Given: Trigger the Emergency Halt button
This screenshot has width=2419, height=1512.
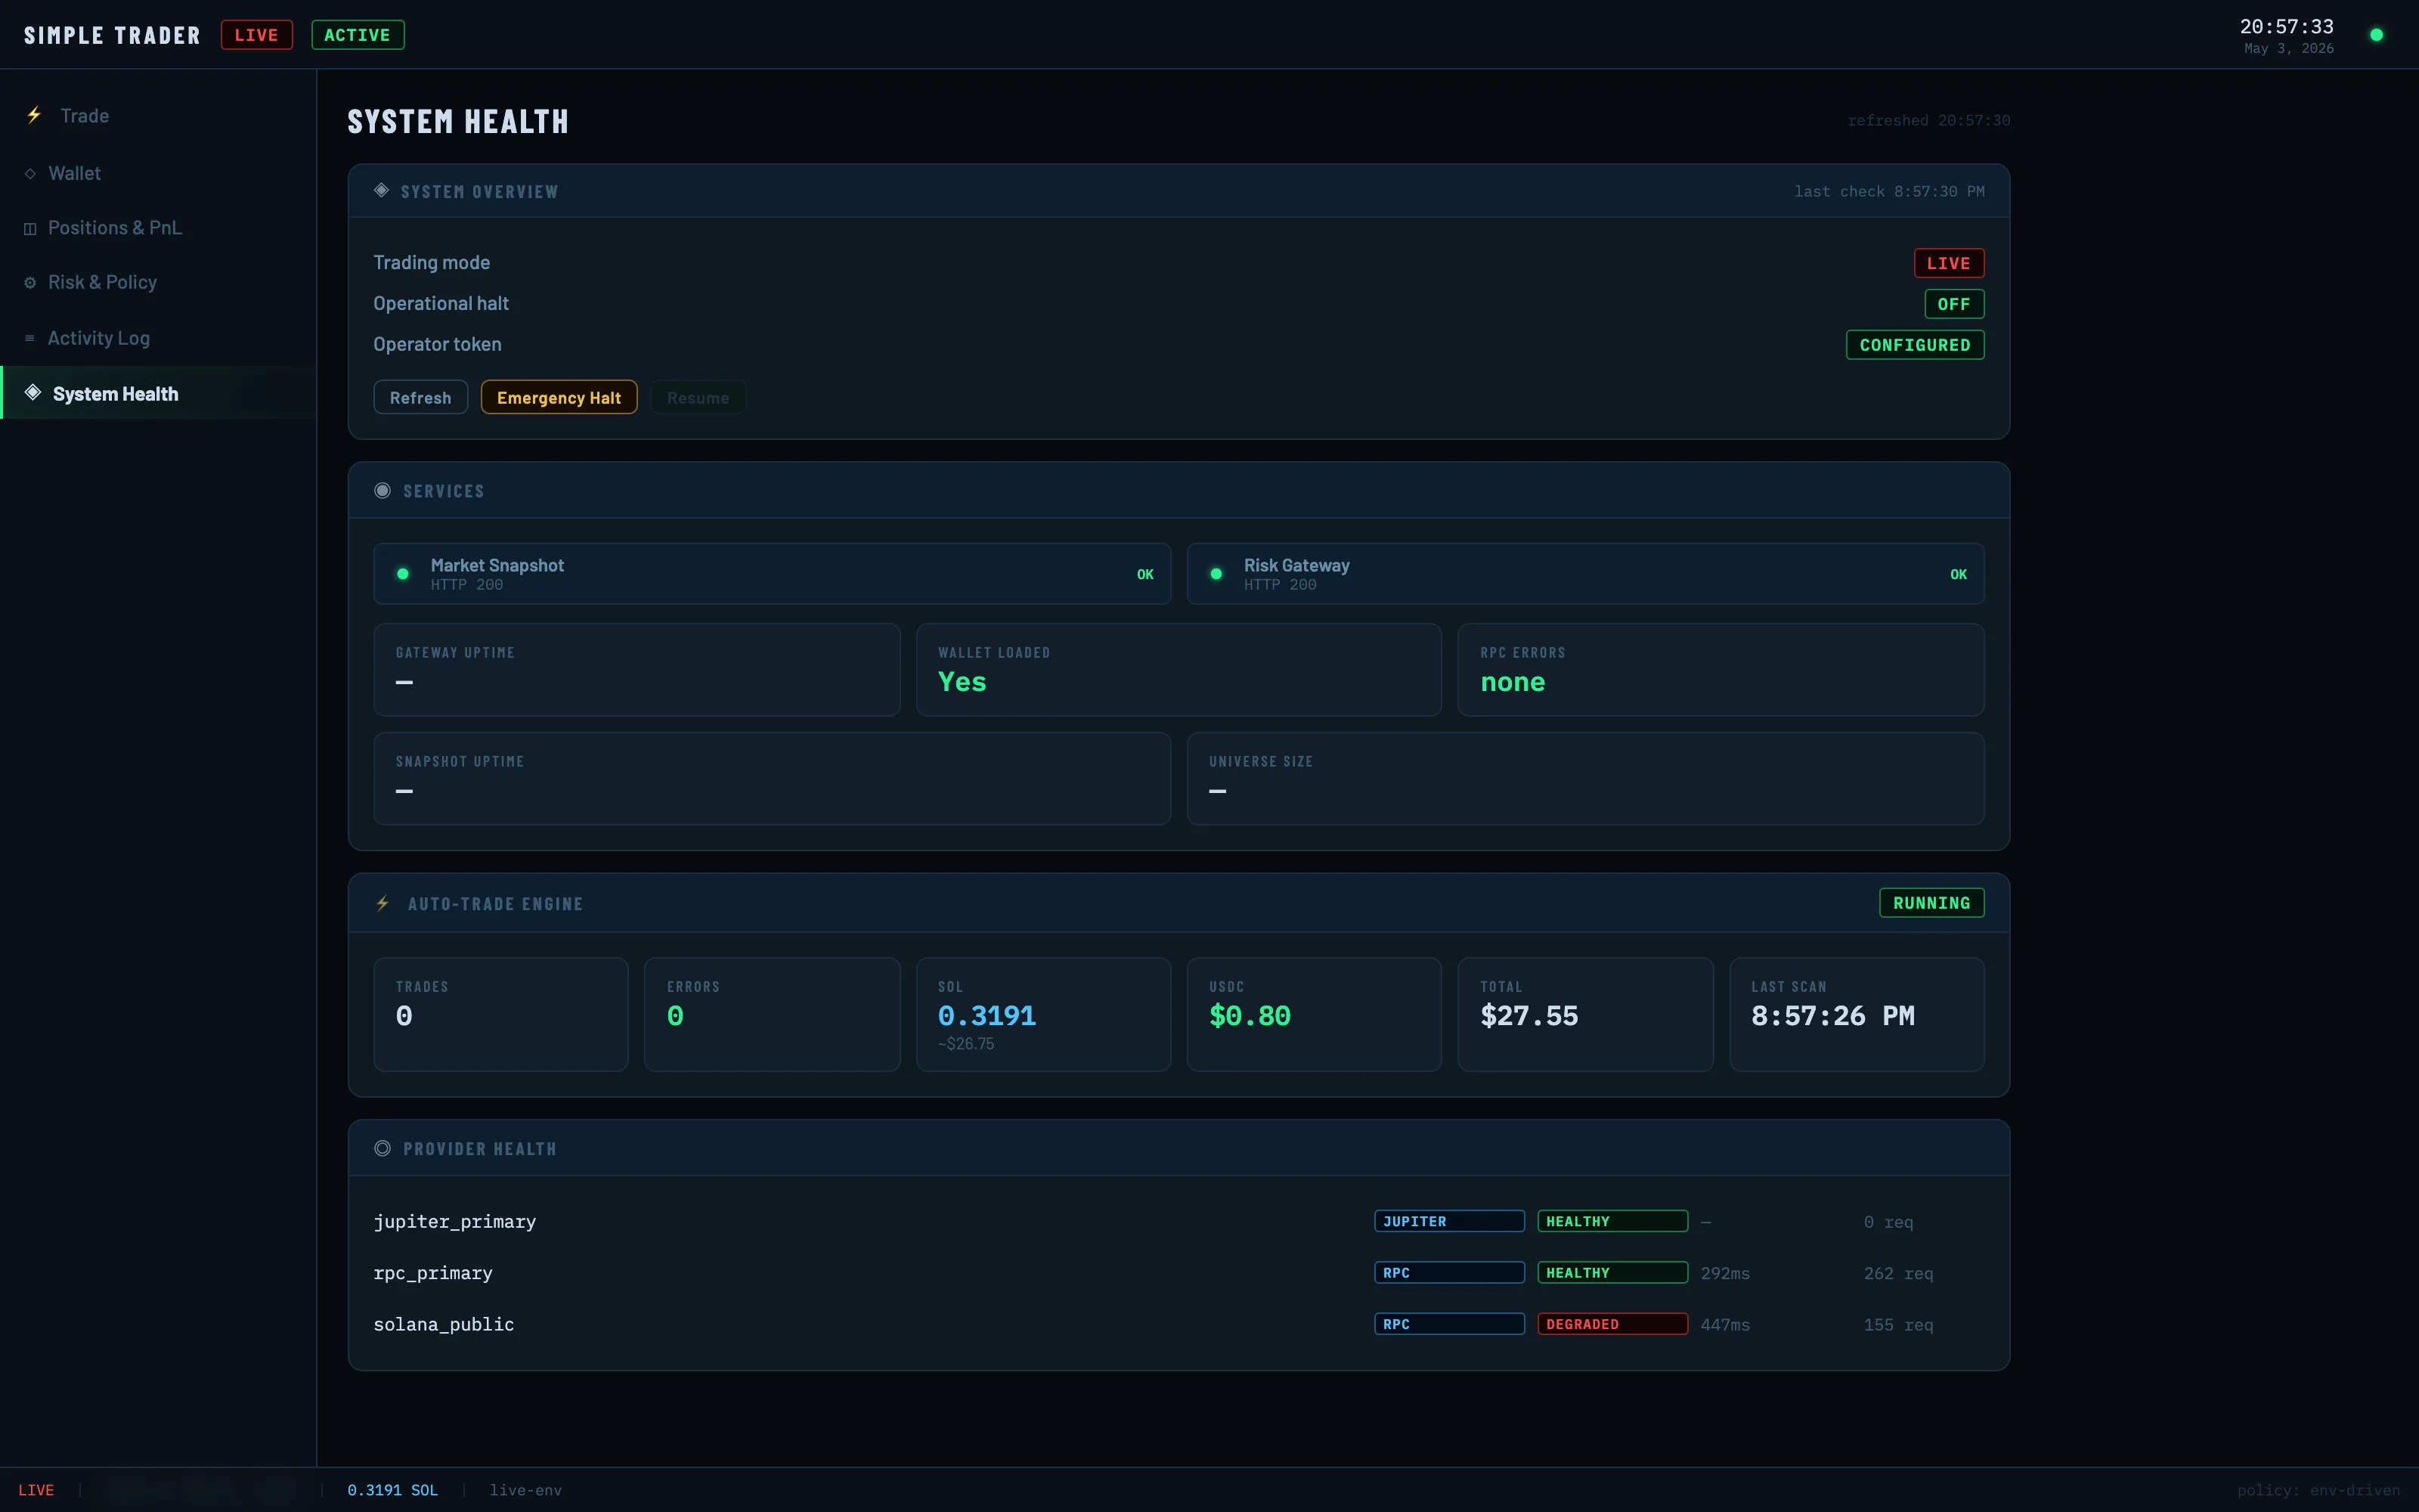Looking at the screenshot, I should [x=559, y=397].
